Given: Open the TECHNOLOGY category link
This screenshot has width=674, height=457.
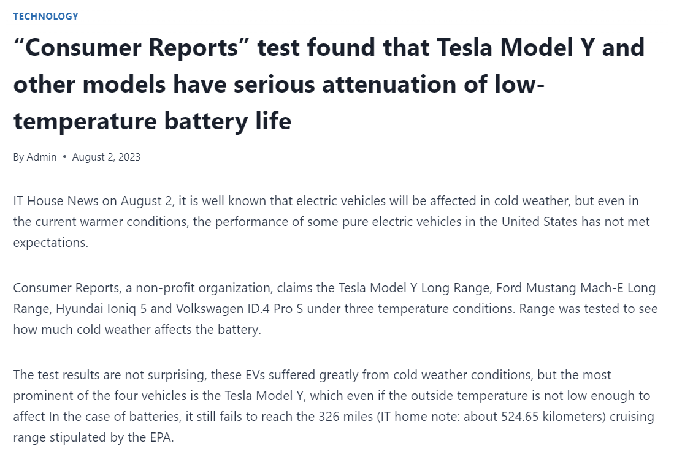Looking at the screenshot, I should (46, 17).
